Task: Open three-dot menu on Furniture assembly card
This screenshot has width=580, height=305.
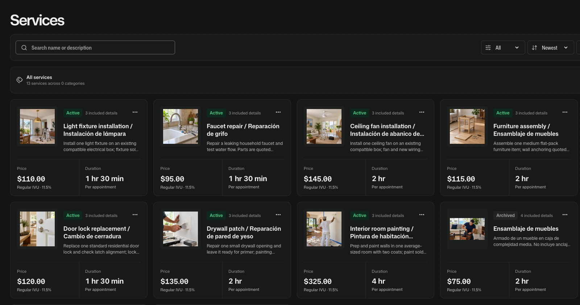Action: 565,112
